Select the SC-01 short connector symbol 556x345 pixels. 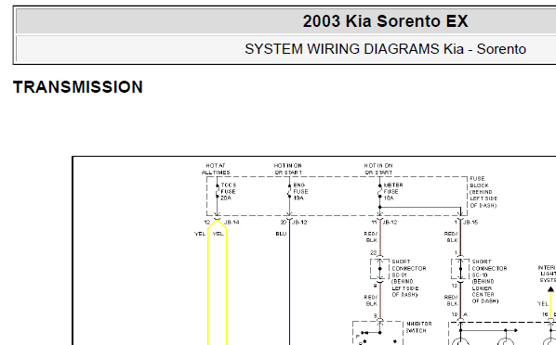pos(379,269)
